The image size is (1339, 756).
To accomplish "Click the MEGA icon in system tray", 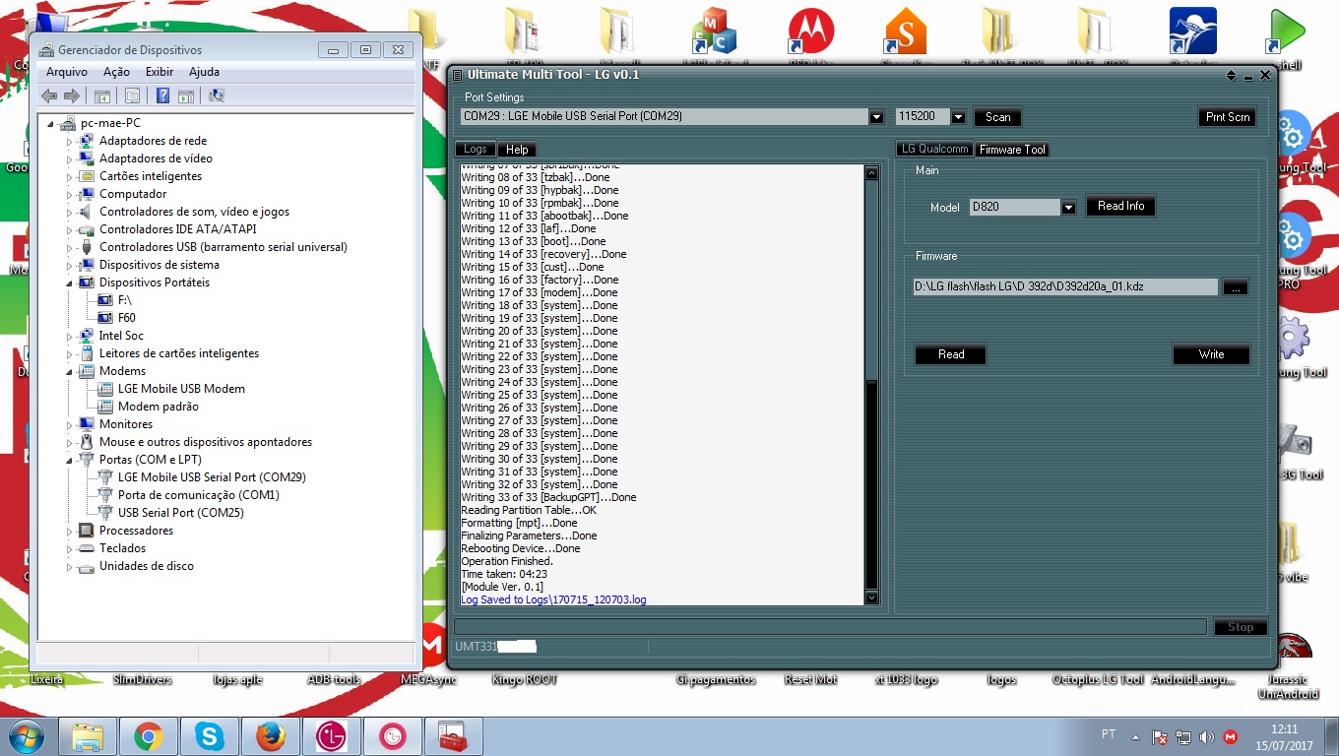I will [x=1230, y=736].
